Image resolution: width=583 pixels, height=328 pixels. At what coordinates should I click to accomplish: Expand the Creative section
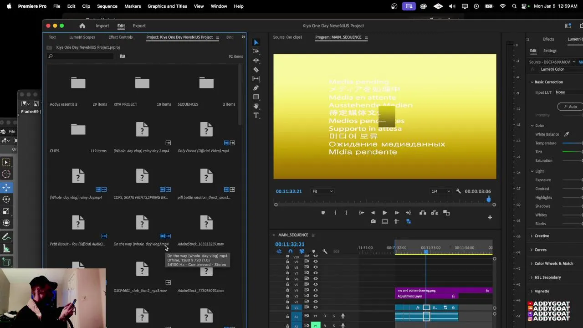click(532, 236)
